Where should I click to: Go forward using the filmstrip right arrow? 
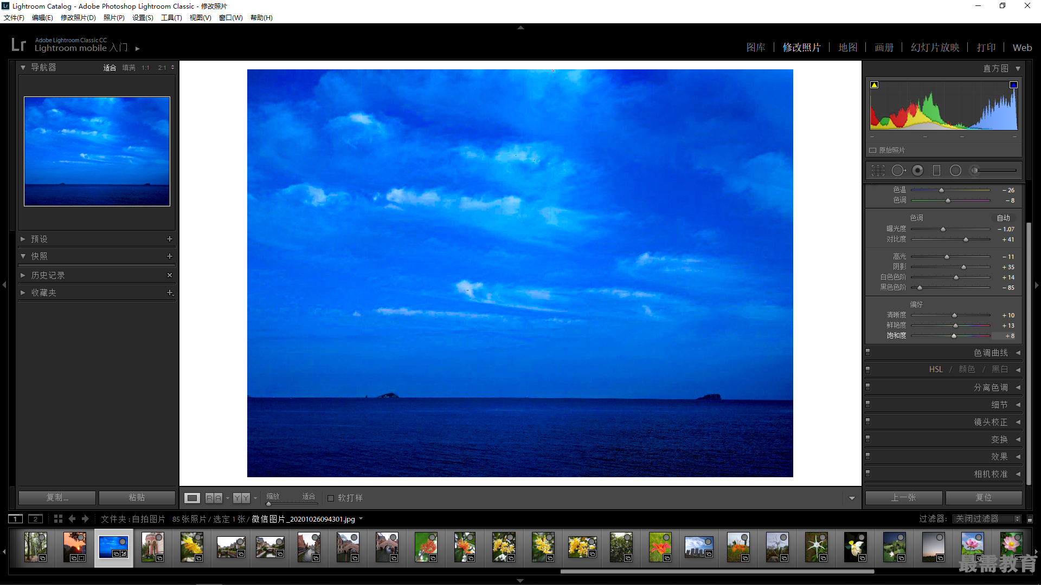click(85, 519)
